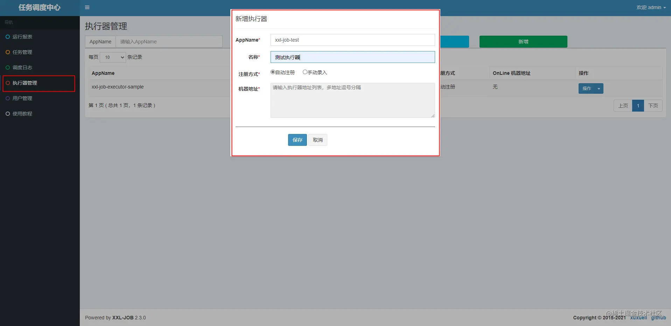Viewport: 671px width, 326px height.
Task: Click the green 新增 button
Action: [523, 42]
